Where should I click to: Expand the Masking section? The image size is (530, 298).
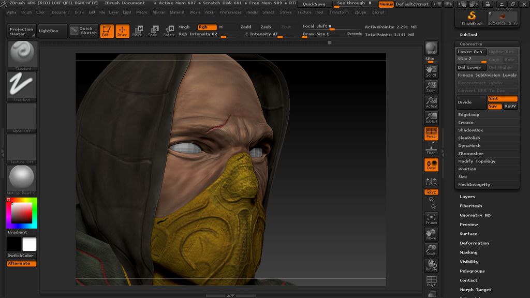point(468,252)
